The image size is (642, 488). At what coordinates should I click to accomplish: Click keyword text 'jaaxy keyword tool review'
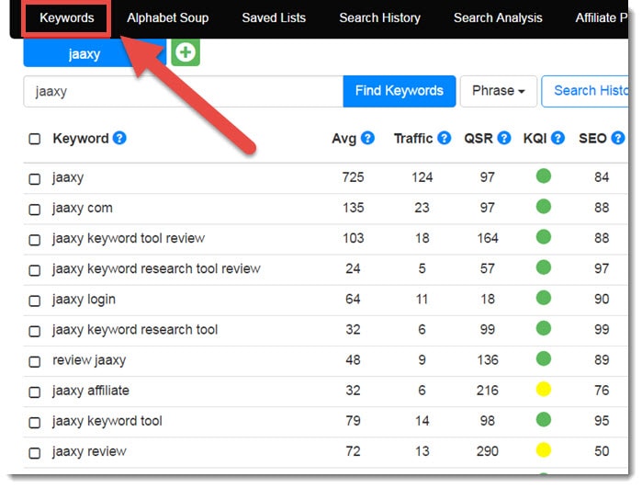click(129, 238)
